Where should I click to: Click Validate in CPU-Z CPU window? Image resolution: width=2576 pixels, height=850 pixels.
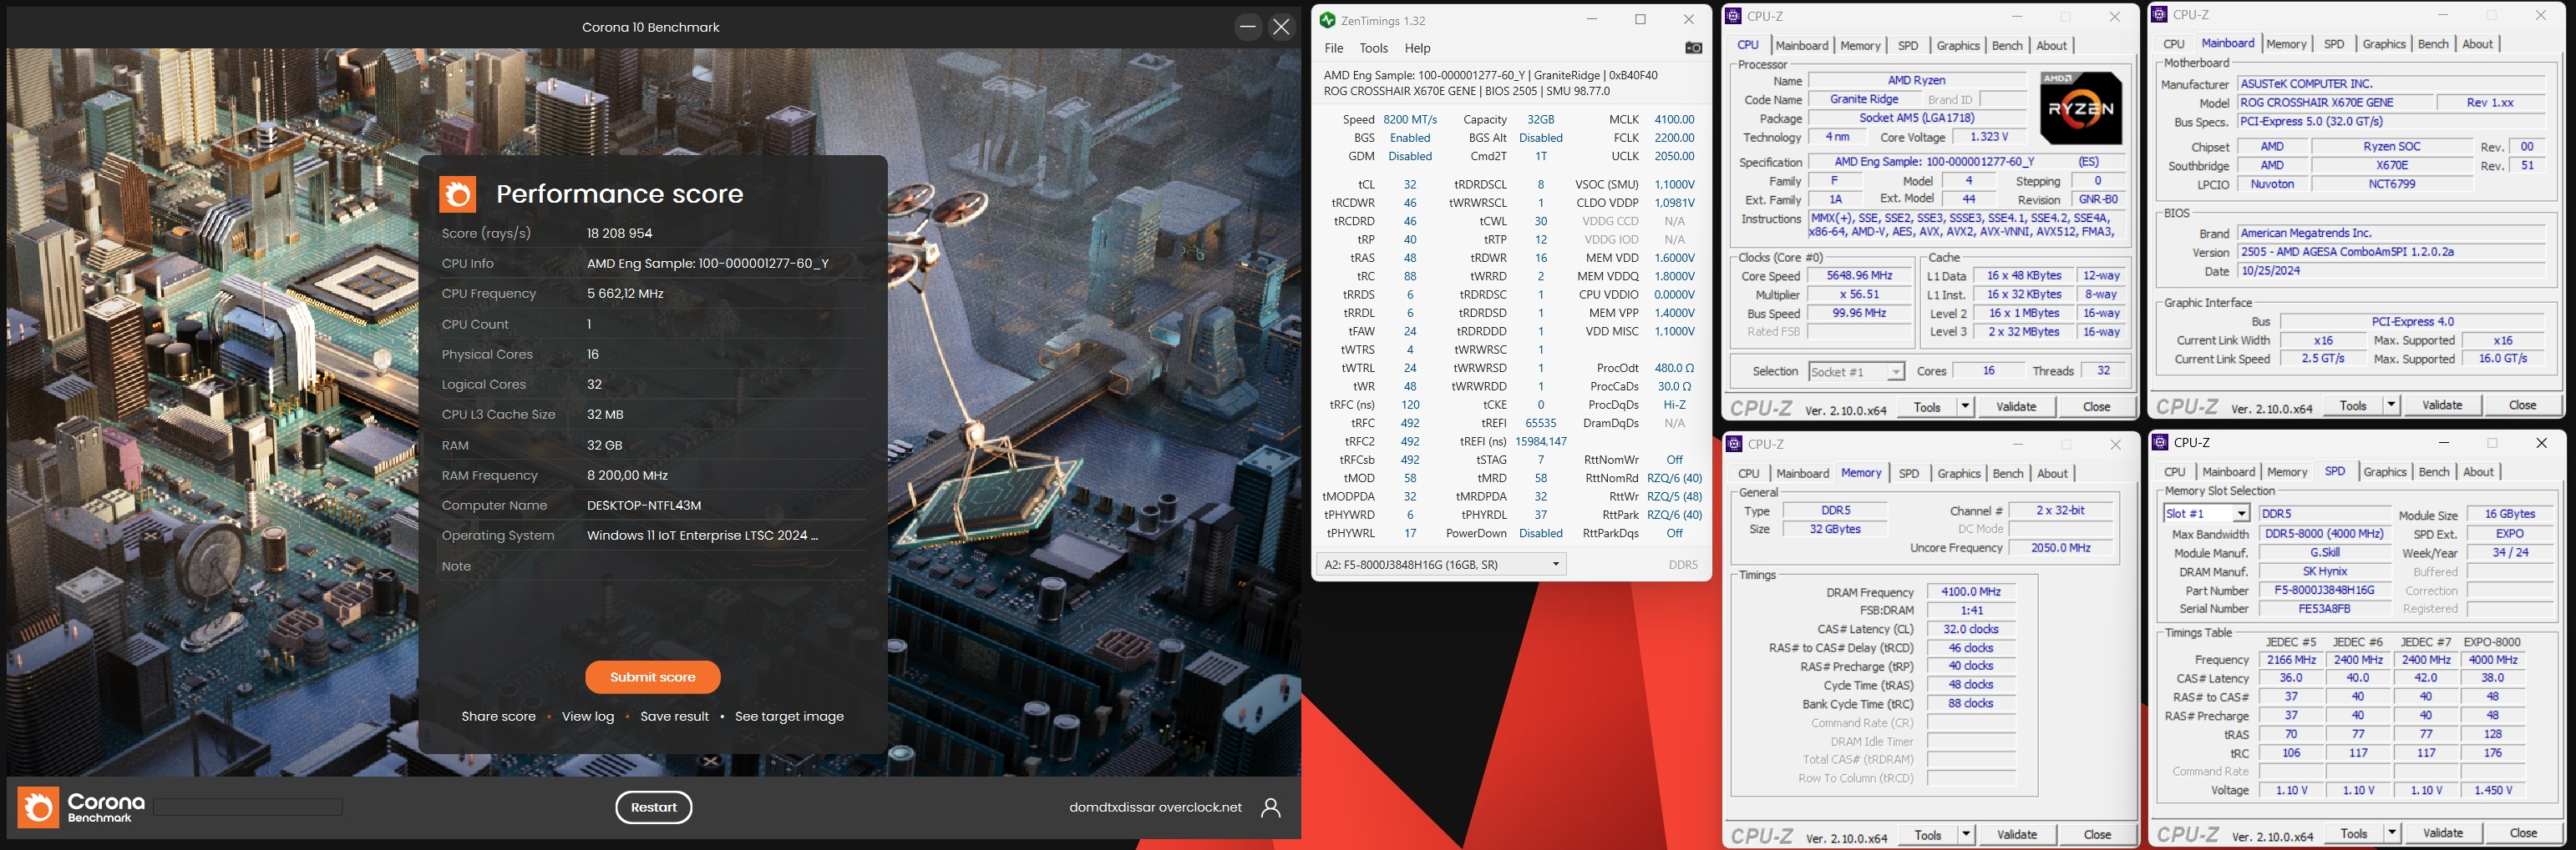point(2016,406)
